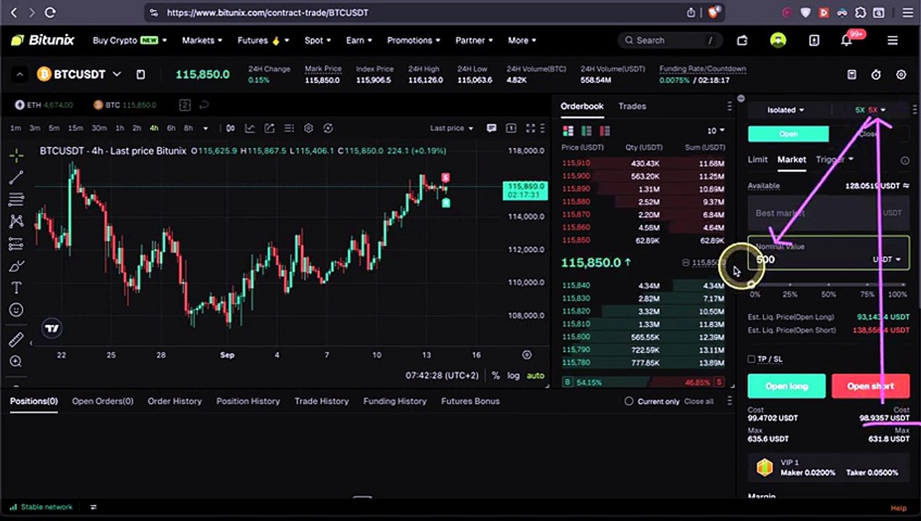Open trading preferences gear near calculator
The width and height of the screenshot is (921, 521).
tap(901, 75)
